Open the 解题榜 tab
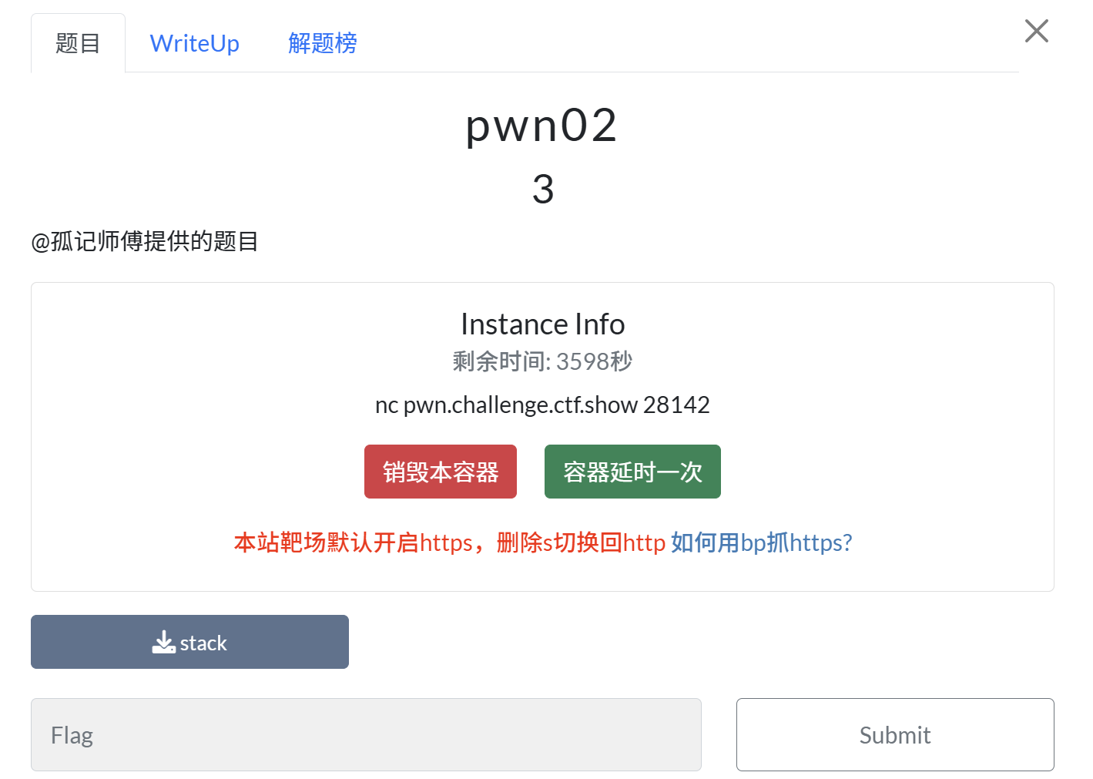The height and width of the screenshot is (779, 1093). pos(322,44)
